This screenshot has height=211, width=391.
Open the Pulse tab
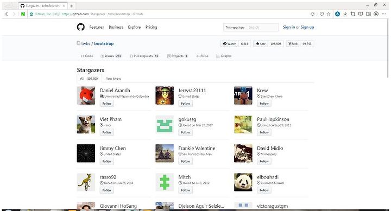click(202, 56)
